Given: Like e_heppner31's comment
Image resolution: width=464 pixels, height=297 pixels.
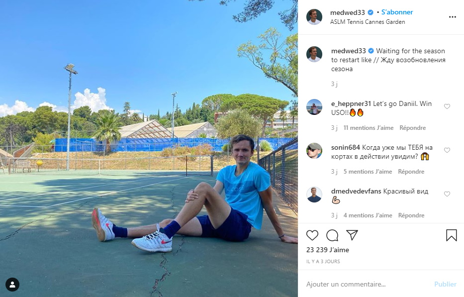Looking at the screenshot, I should 447,106.
